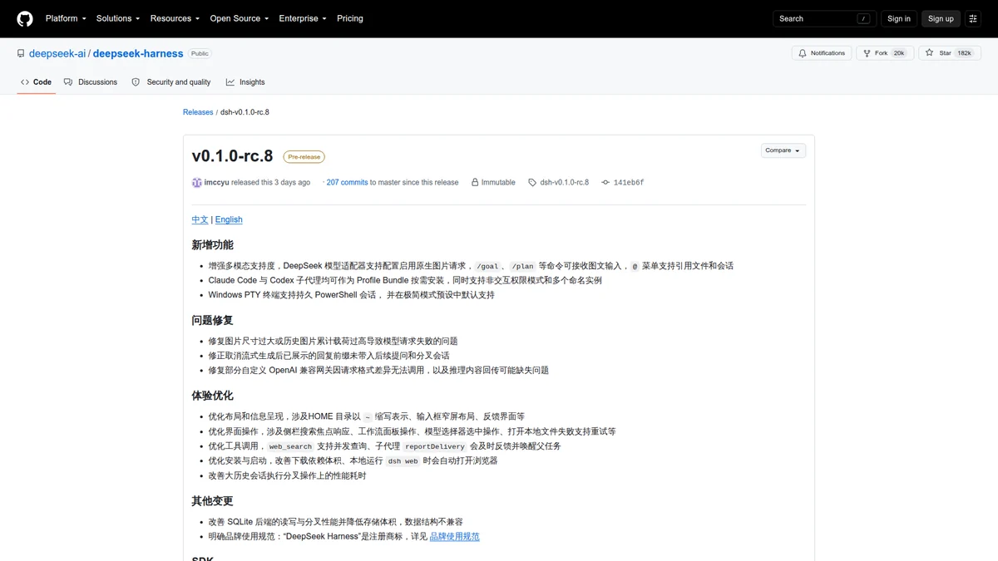998x561 pixels.
Task: Click the Security shield icon
Action: tap(136, 82)
